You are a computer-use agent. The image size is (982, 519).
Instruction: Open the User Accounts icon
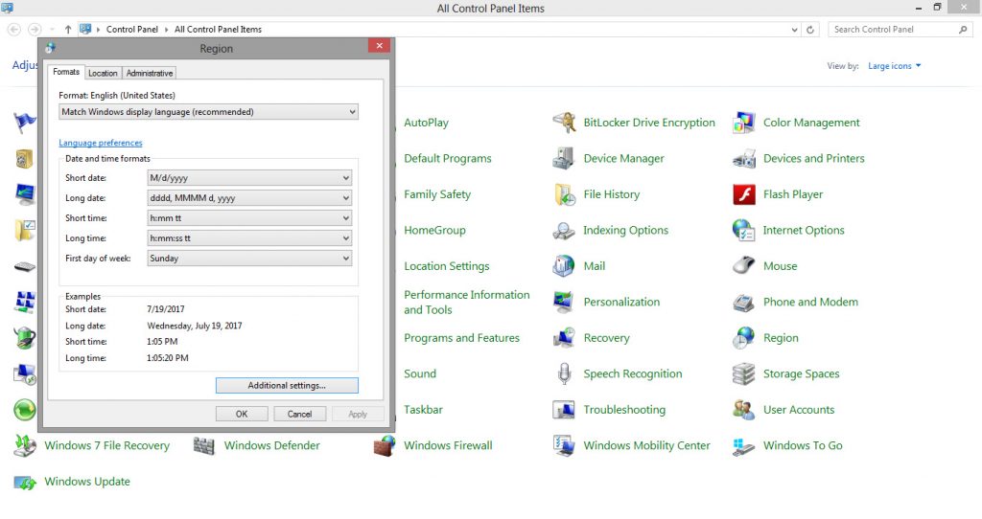744,410
